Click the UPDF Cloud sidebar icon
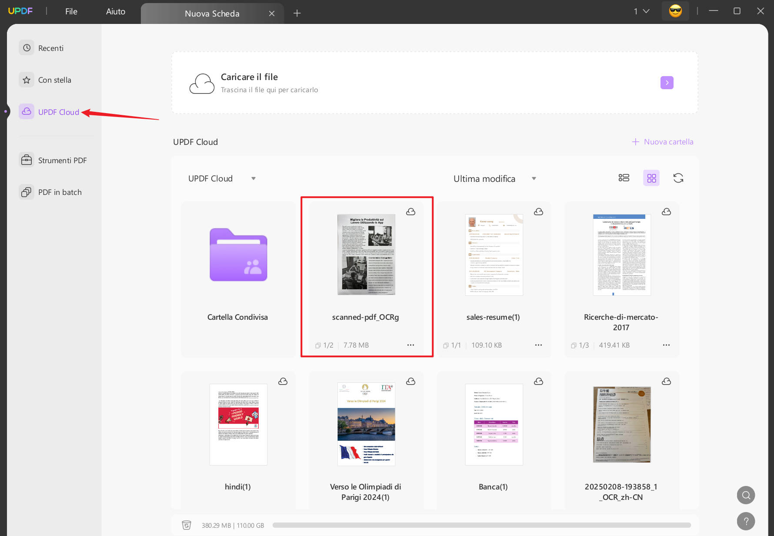Image resolution: width=774 pixels, height=536 pixels. click(x=27, y=111)
